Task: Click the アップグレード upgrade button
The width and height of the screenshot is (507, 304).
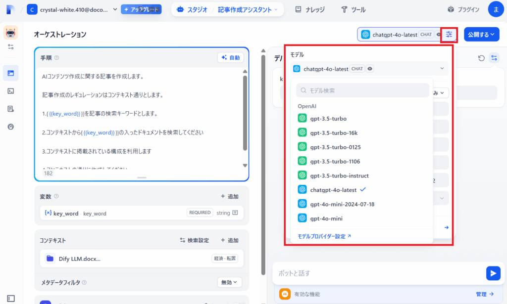Action: pyautogui.click(x=141, y=9)
